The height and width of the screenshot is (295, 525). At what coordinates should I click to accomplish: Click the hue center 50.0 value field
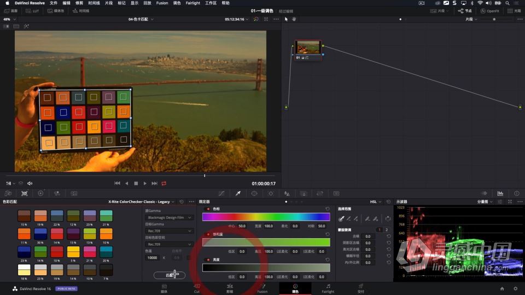click(x=242, y=226)
